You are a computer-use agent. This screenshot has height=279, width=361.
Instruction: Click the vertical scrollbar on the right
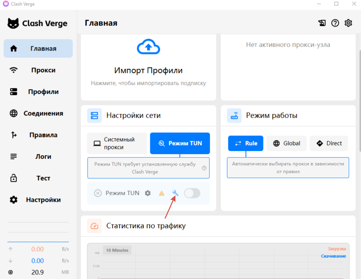(359, 101)
